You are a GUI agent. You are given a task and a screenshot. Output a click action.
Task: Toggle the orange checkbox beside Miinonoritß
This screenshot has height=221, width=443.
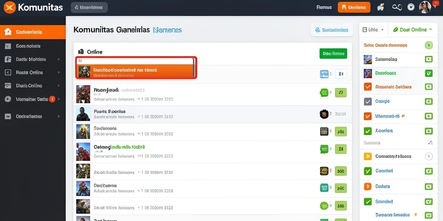click(368, 116)
